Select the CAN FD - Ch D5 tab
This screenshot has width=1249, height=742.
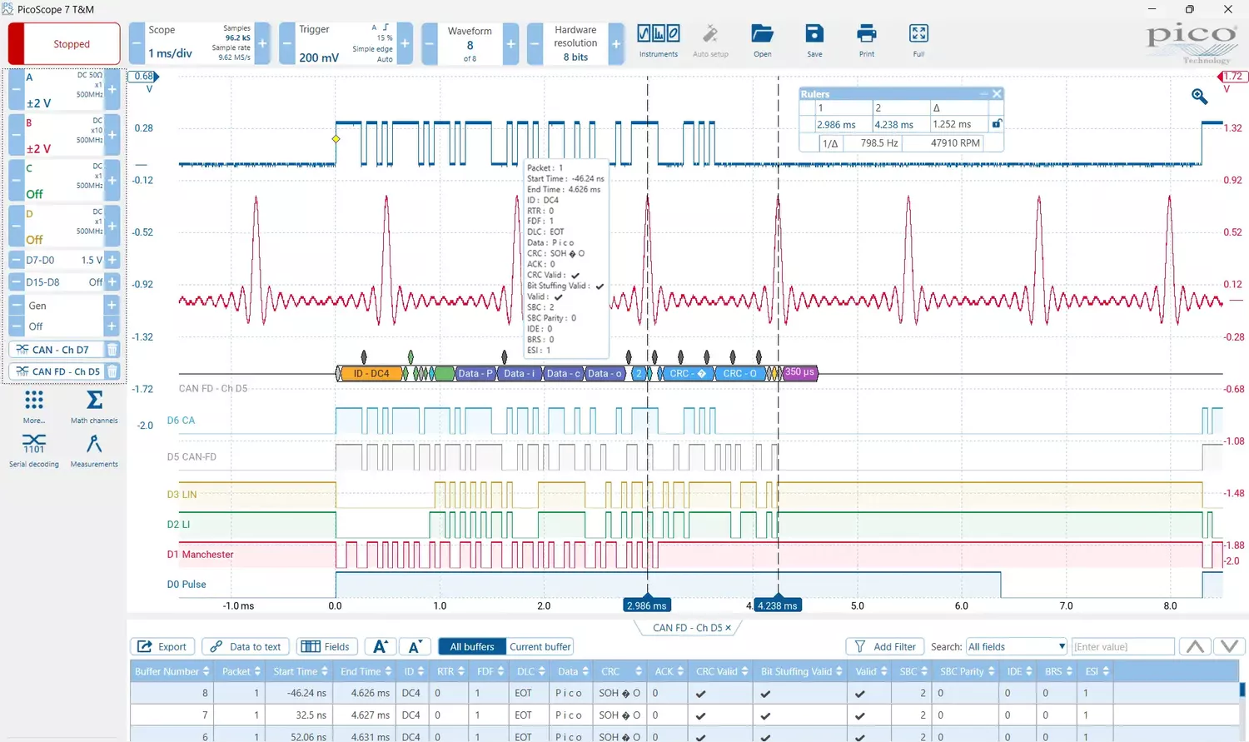click(x=687, y=628)
